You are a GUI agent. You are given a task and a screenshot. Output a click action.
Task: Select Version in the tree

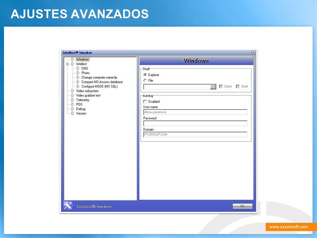pos(81,113)
